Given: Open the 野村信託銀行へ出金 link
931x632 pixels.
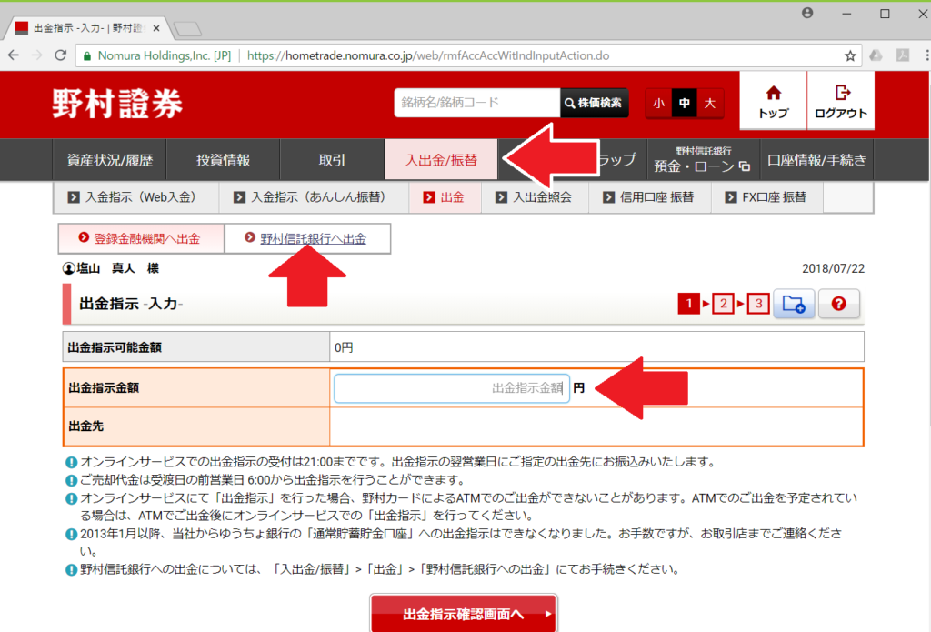Looking at the screenshot, I should click(x=313, y=238).
